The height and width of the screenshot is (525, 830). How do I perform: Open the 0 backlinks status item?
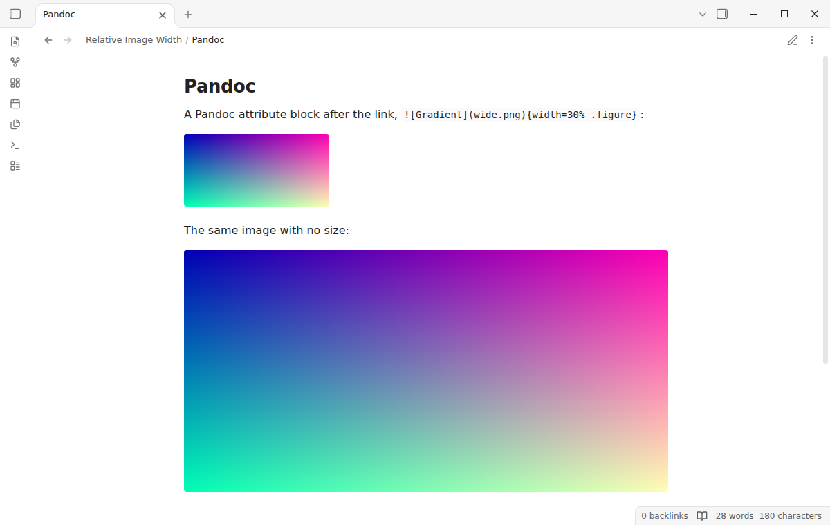click(x=665, y=516)
